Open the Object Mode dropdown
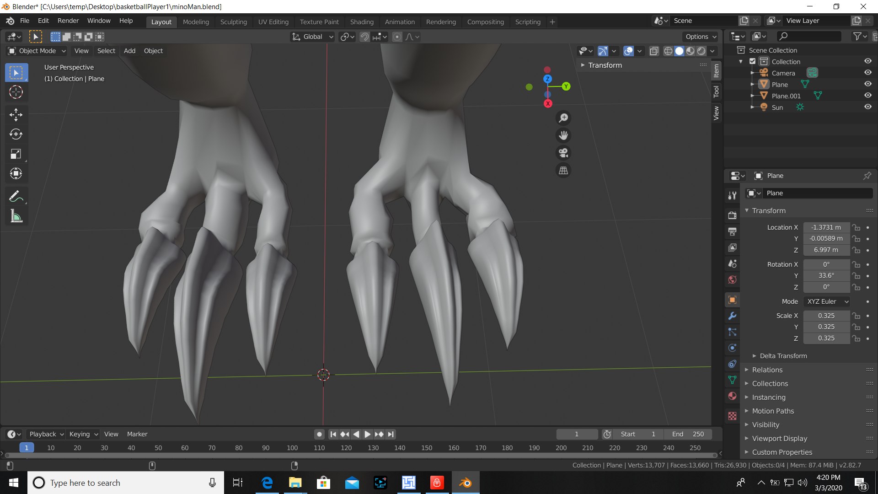Screen dimensions: 878x494 tap(37, 51)
